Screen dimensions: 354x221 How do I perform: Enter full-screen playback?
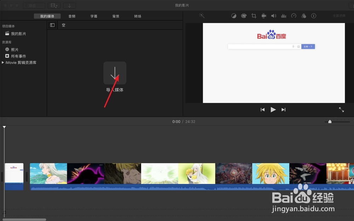click(x=341, y=109)
